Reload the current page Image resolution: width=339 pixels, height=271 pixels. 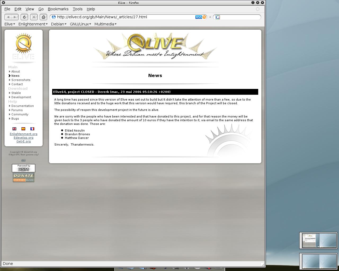tap(24, 17)
